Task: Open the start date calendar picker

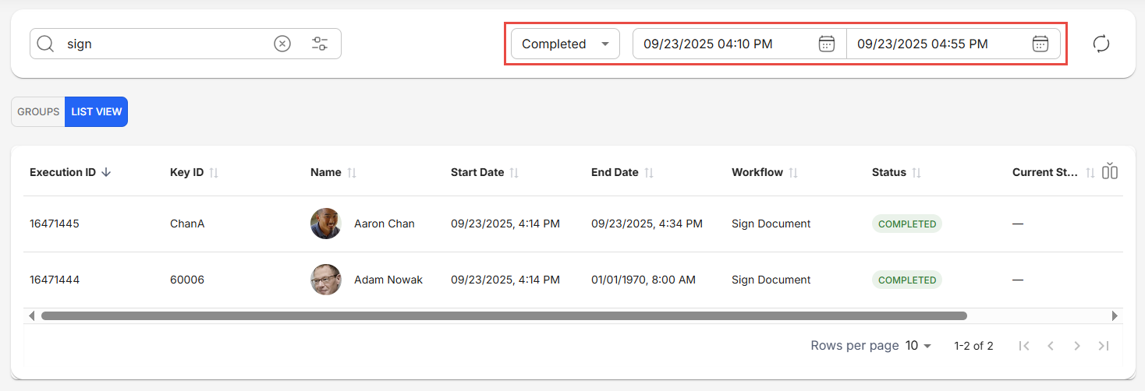Action: 827,44
